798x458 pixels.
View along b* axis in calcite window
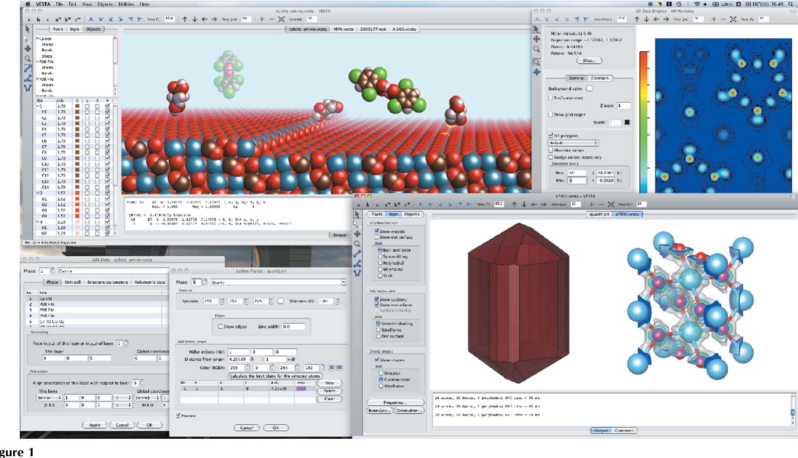67,19
